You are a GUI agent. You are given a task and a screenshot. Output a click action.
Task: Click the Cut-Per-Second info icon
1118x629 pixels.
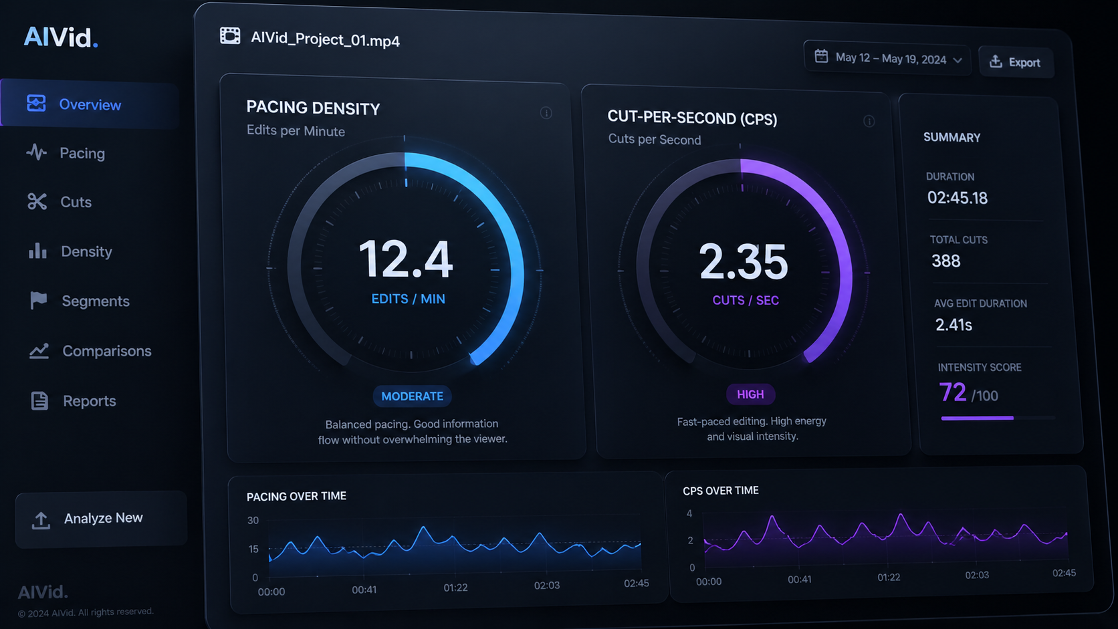click(869, 121)
